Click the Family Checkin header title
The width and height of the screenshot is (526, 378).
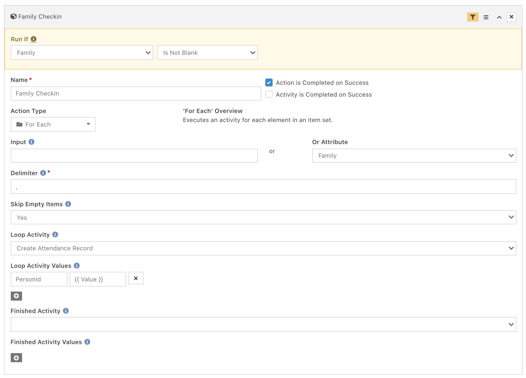click(x=40, y=17)
